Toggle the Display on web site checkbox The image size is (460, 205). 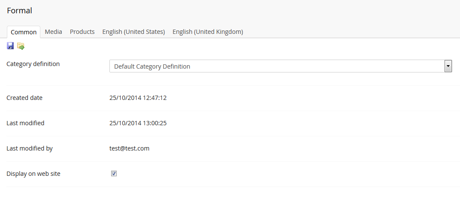click(114, 174)
